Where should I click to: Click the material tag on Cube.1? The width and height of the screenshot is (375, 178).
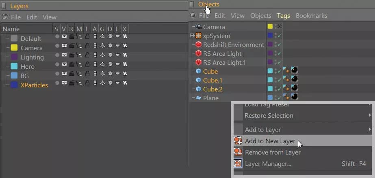pos(294,80)
